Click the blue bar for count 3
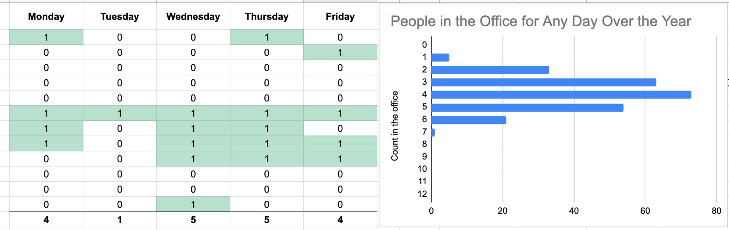This screenshot has width=729, height=230. (544, 82)
